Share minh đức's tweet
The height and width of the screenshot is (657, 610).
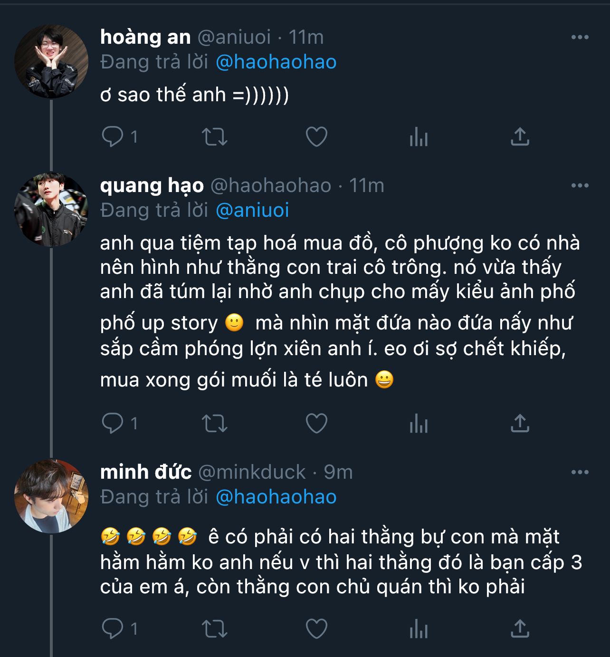520,629
